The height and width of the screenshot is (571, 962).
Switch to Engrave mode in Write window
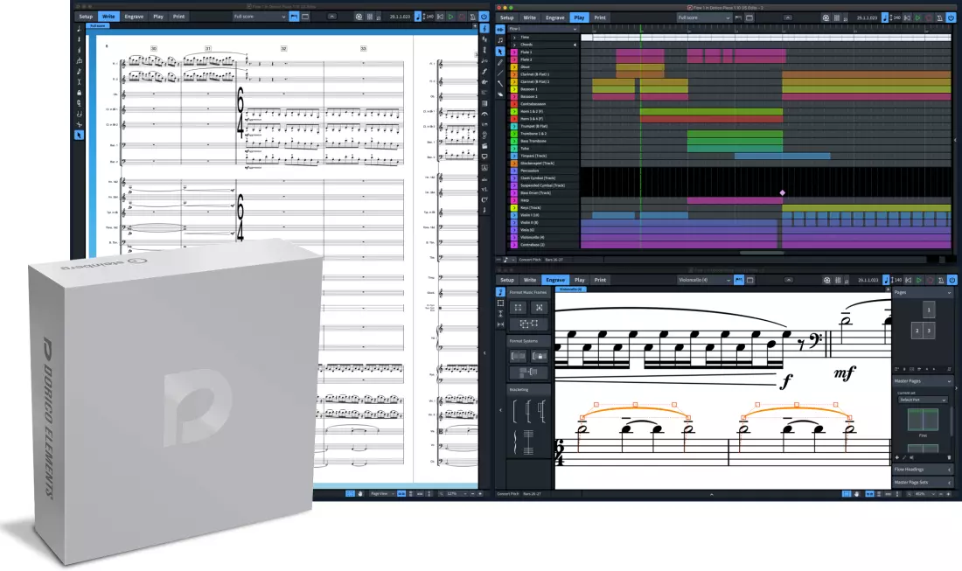(x=134, y=17)
